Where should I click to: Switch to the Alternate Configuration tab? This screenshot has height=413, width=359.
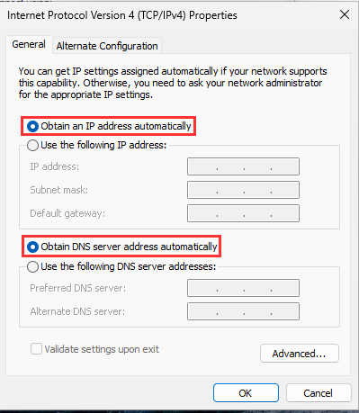107,46
